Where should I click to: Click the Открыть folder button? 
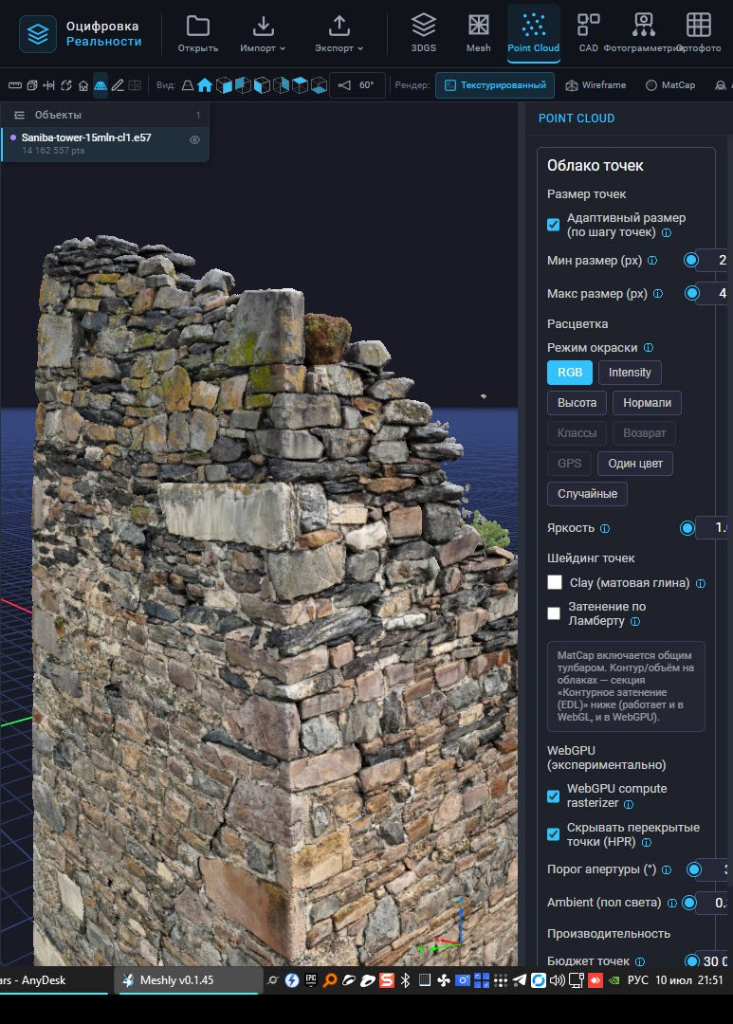click(198, 32)
